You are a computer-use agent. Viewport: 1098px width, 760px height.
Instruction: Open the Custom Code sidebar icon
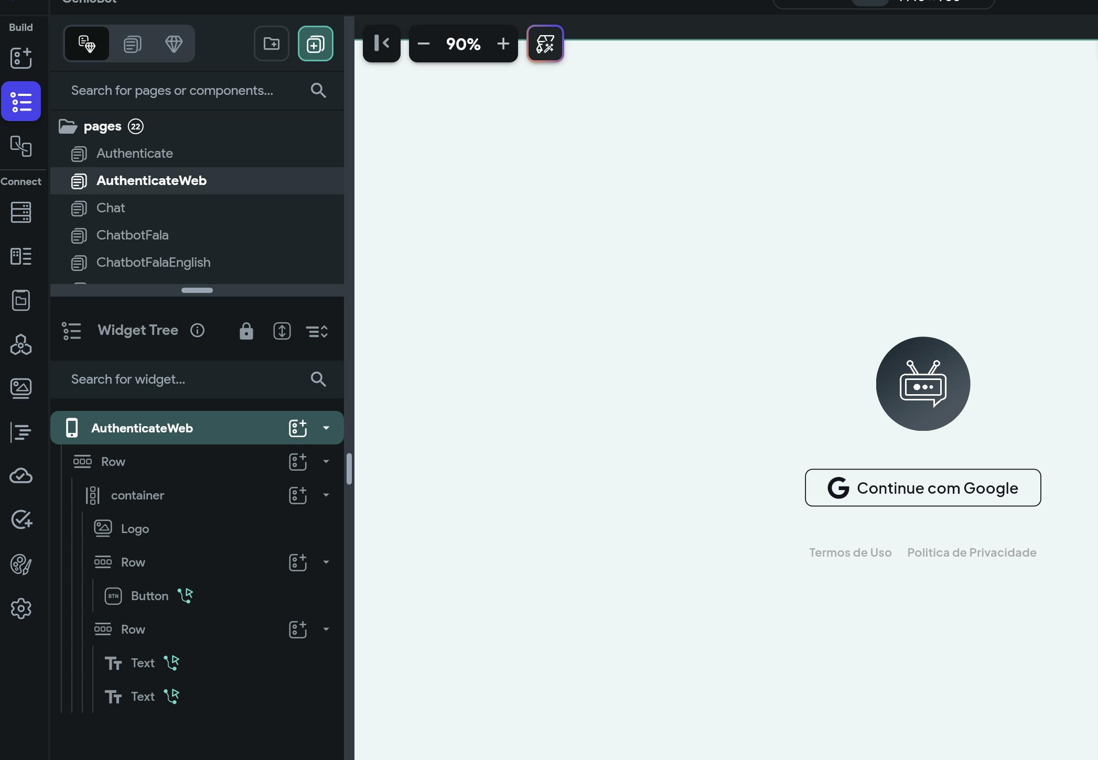21,432
